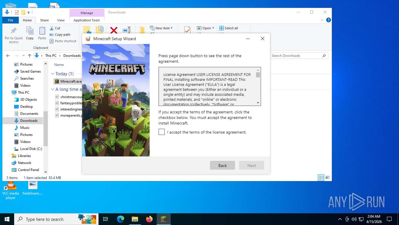The image size is (399, 225).
Task: Select the fantasyproble file
Action: pyautogui.click(x=69, y=103)
